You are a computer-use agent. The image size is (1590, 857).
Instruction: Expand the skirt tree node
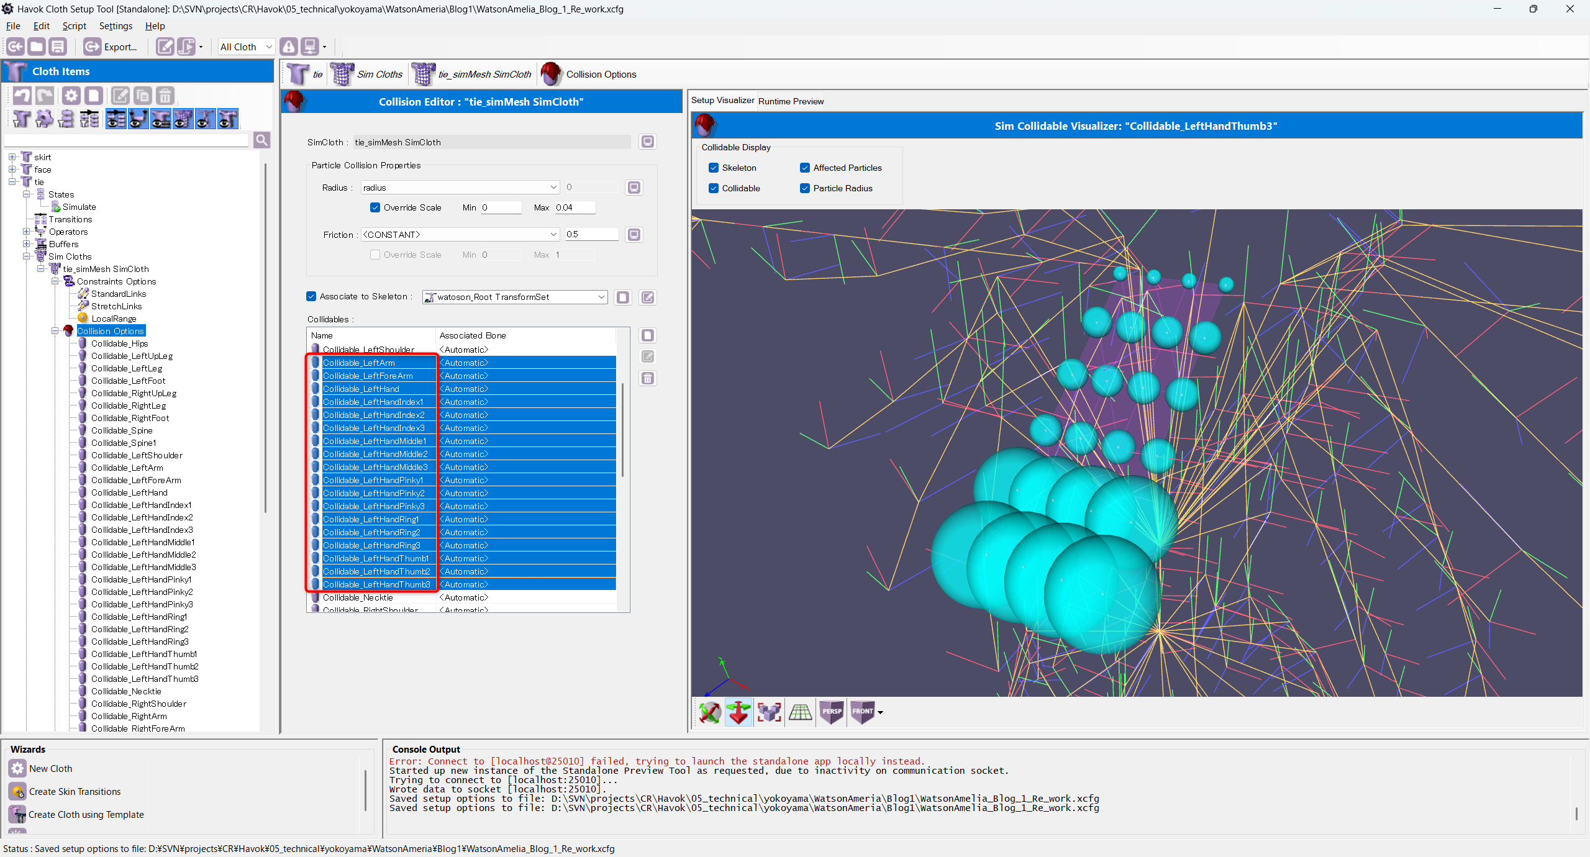(12, 157)
